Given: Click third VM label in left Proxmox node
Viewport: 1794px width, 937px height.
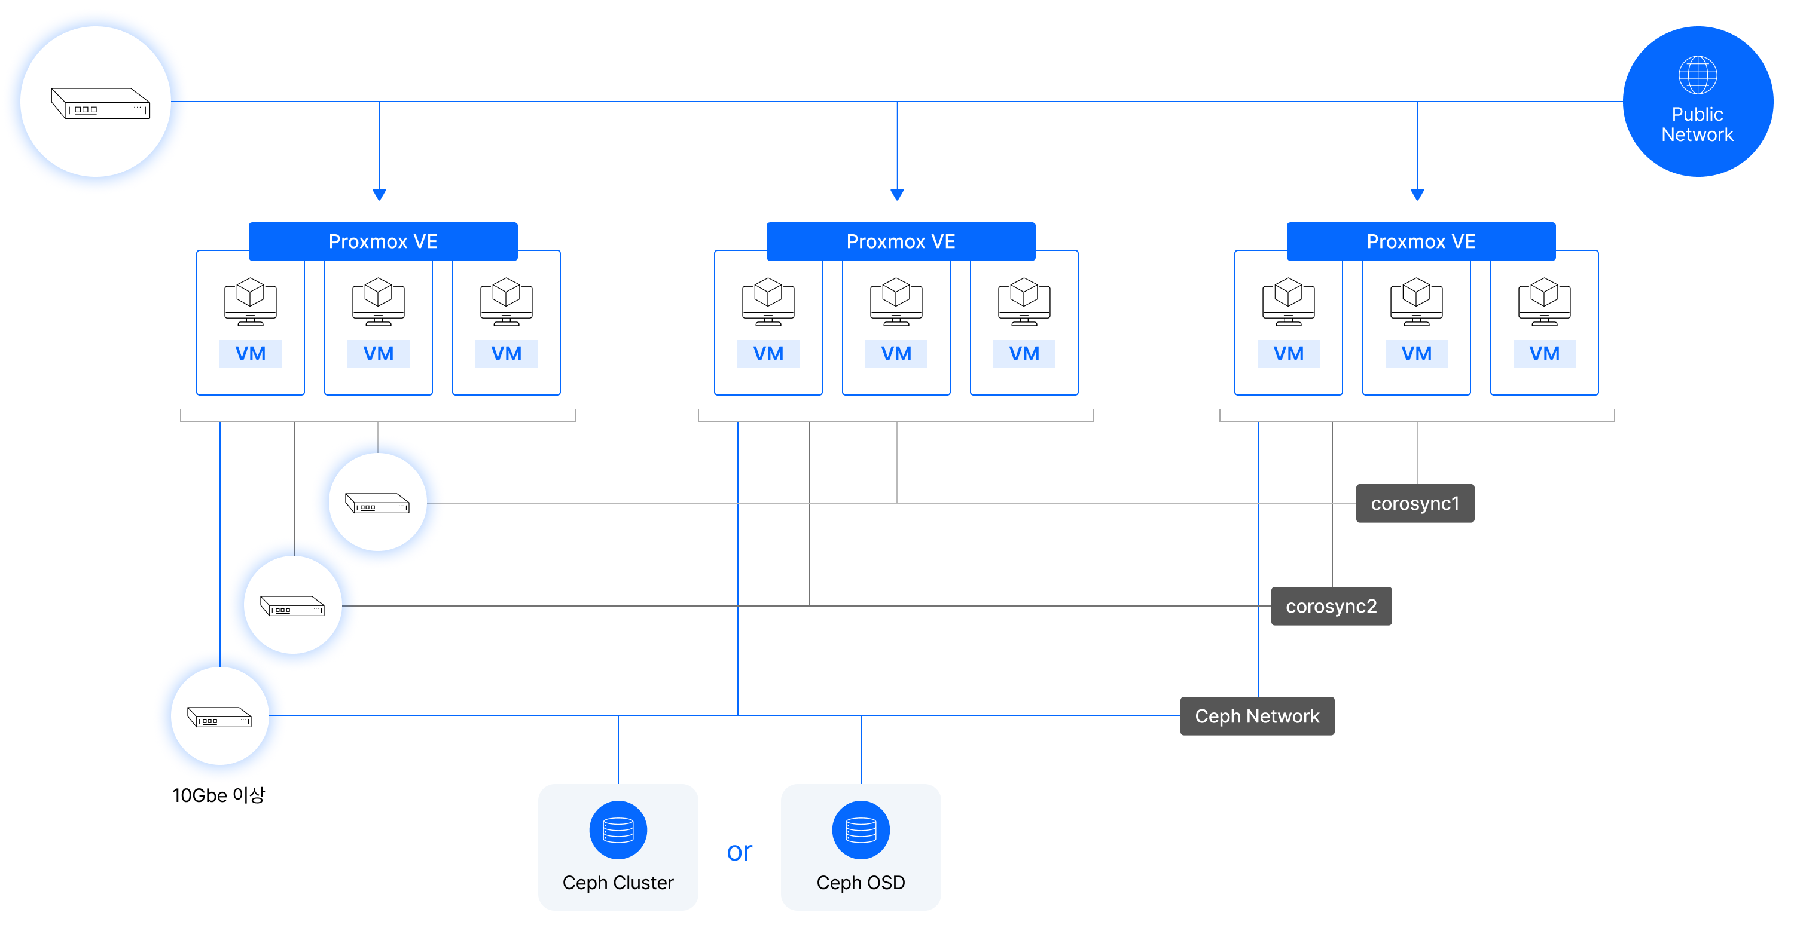Looking at the screenshot, I should tap(507, 354).
